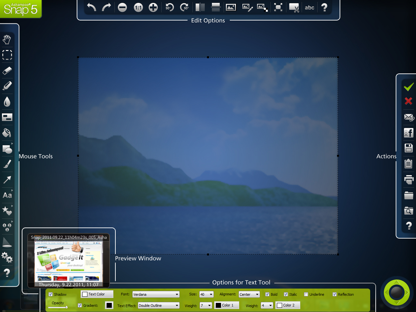
Task: Select the arrow drawing tool
Action: click(7, 180)
